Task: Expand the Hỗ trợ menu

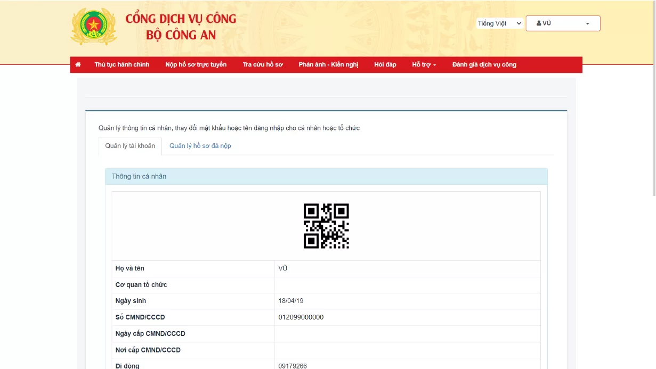Action: 424,64
